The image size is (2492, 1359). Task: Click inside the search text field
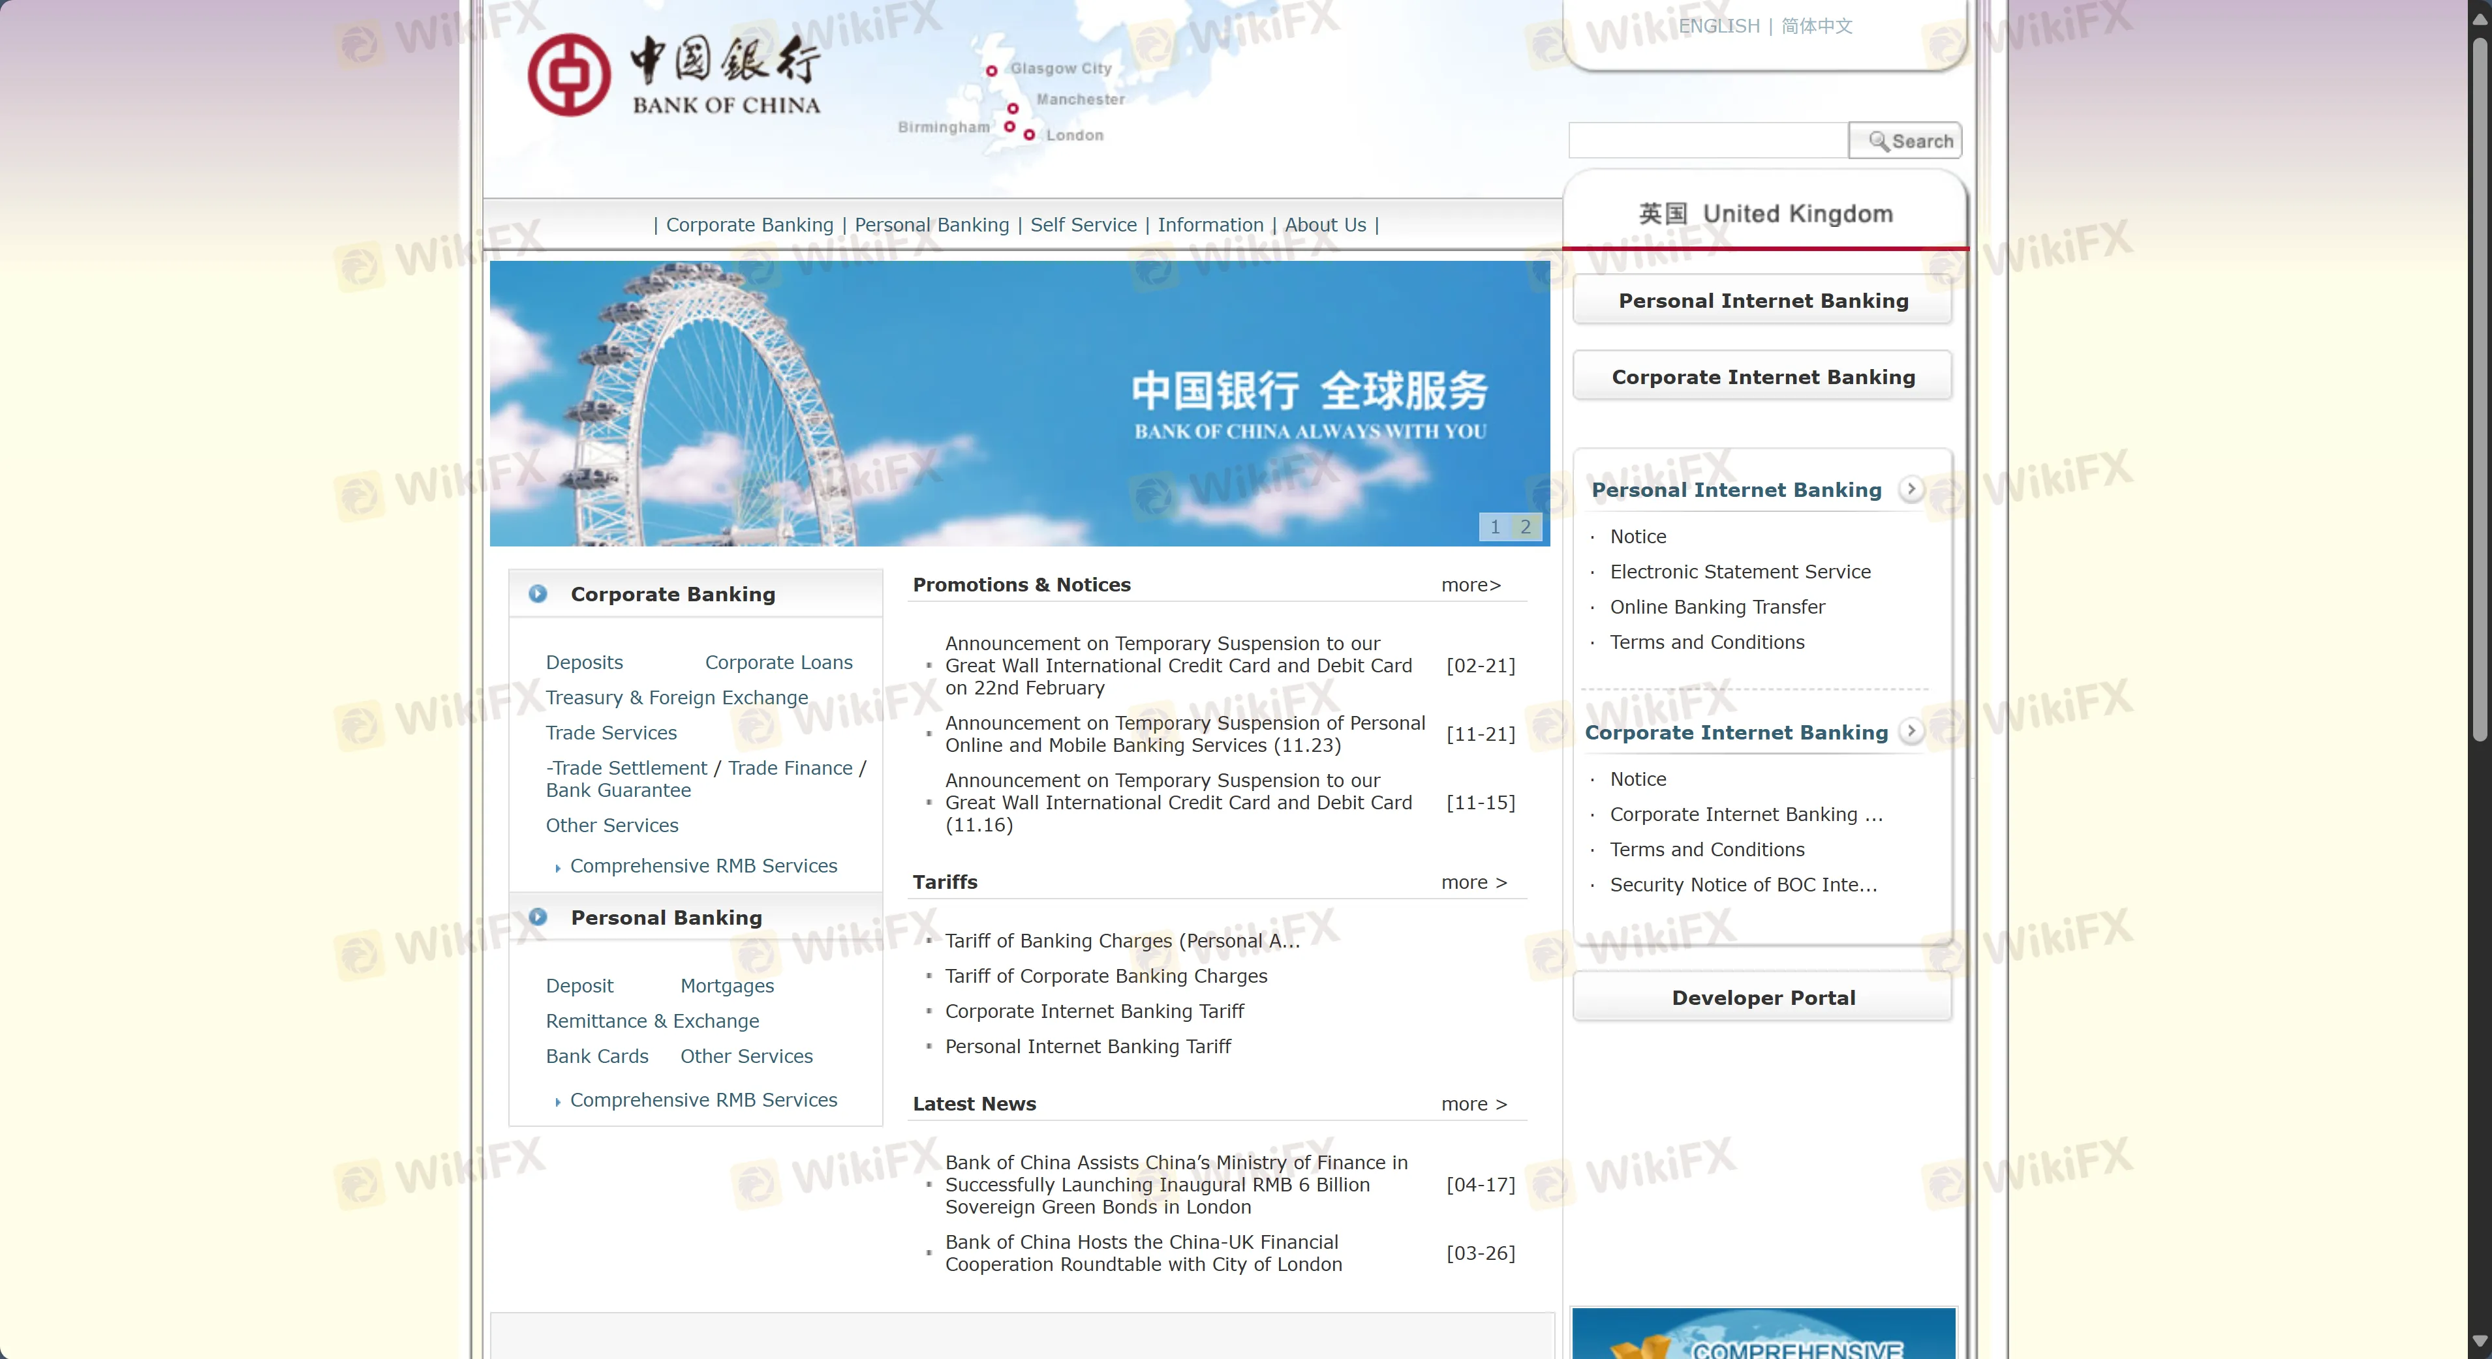tap(1708, 141)
